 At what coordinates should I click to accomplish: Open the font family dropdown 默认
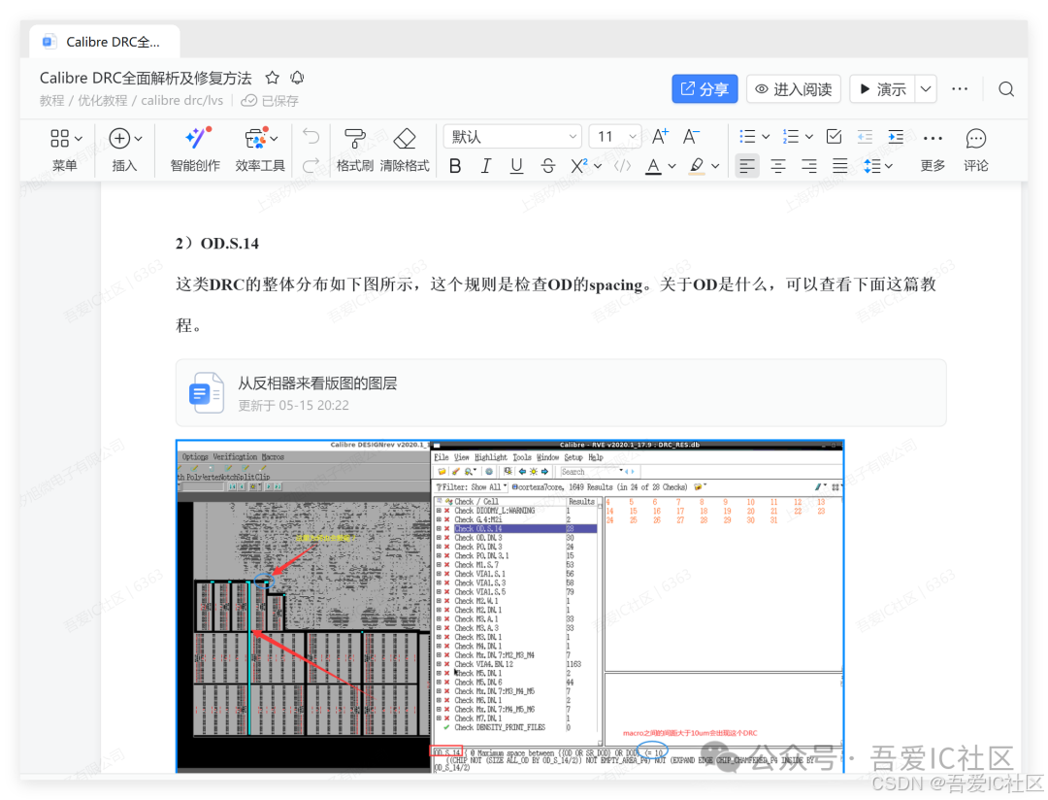512,137
